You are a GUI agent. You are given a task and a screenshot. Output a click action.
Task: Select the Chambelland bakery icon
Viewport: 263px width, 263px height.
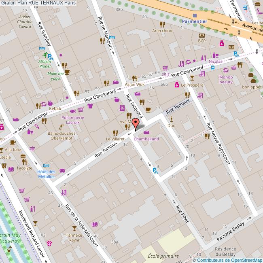click(146, 133)
